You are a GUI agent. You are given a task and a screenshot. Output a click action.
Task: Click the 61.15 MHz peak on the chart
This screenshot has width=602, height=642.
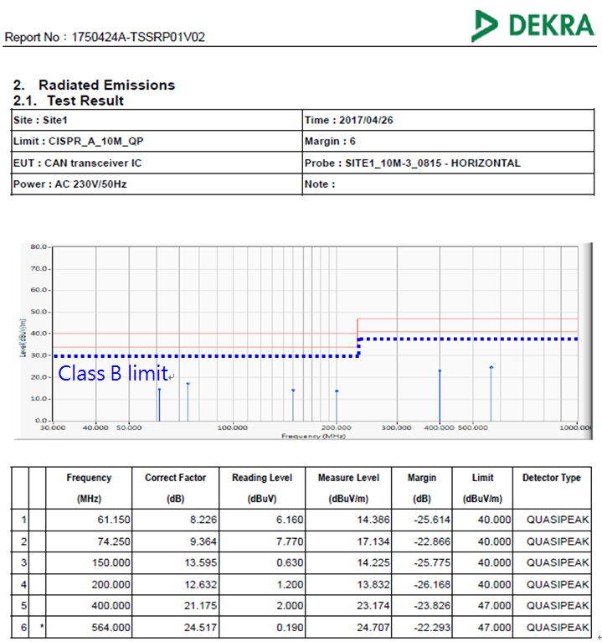click(159, 390)
